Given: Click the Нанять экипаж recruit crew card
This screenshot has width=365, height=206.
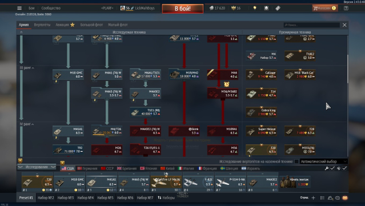Looking at the screenshot, I should click(x=295, y=182).
